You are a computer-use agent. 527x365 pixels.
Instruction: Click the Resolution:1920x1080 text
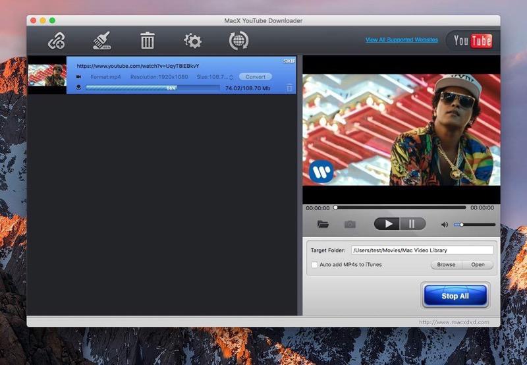click(159, 77)
